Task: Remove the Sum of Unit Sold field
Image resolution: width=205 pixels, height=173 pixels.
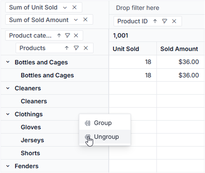Action: click(x=74, y=7)
